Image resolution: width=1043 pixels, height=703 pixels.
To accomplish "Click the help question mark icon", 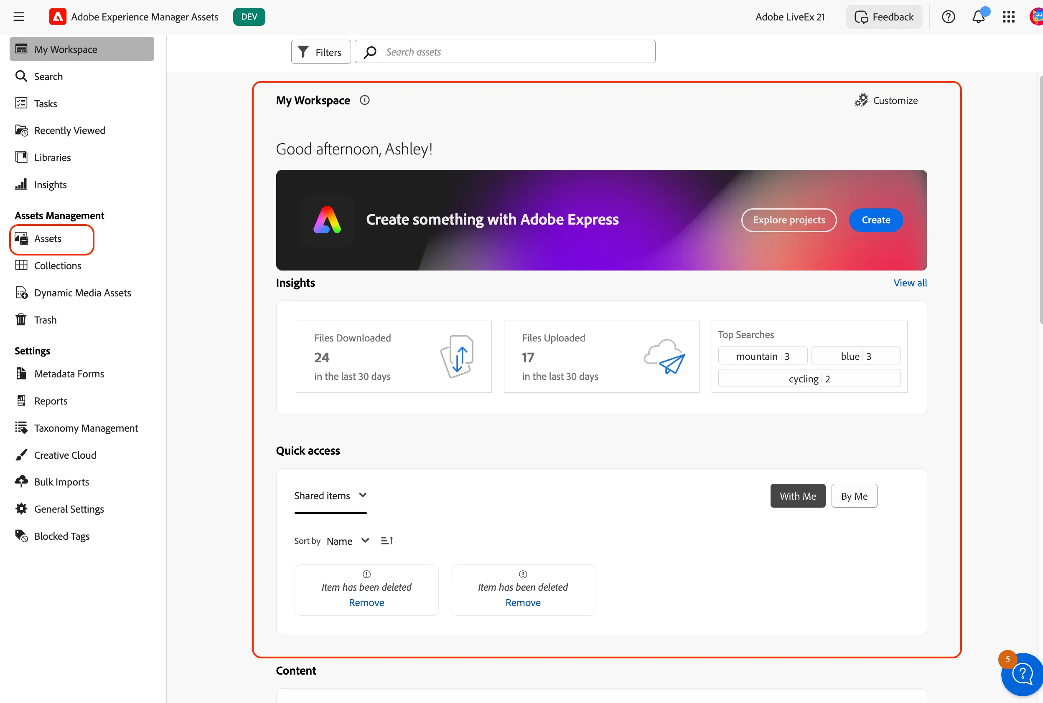I will click(948, 17).
